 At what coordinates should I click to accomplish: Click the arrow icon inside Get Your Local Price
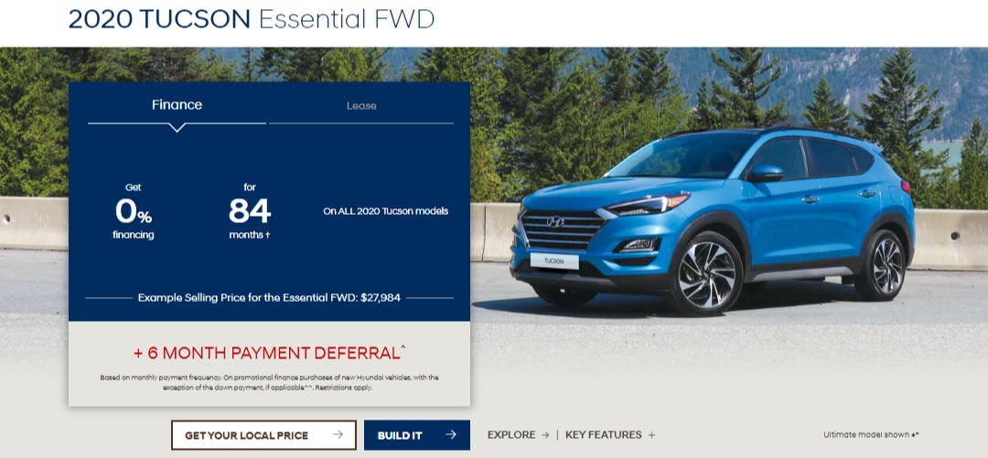pyautogui.click(x=338, y=435)
